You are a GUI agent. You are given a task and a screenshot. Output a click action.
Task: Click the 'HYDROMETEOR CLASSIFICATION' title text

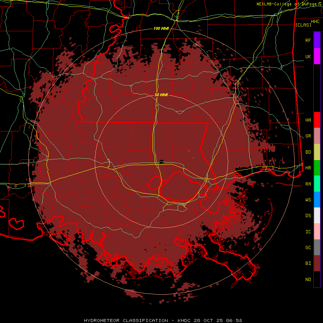click(126, 320)
